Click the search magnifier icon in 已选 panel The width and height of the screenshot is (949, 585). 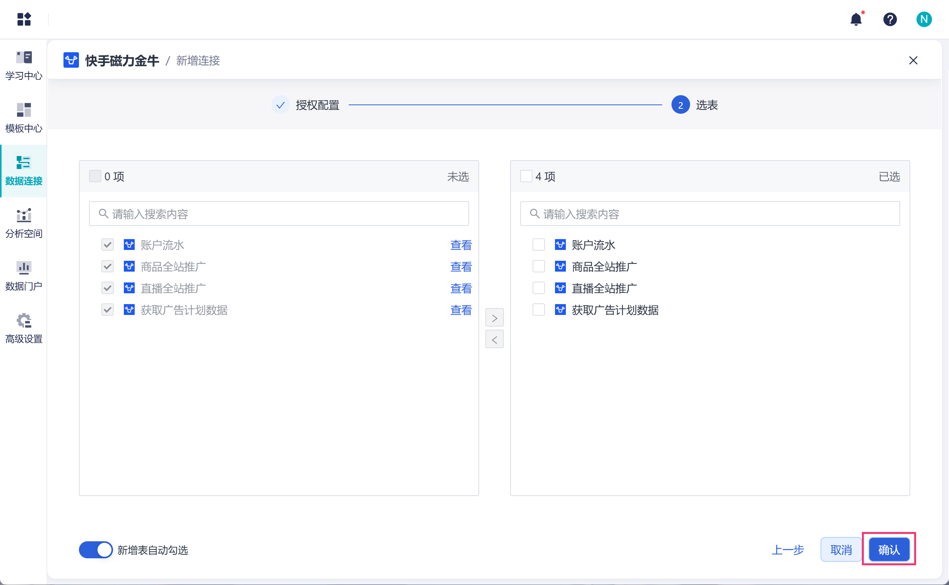(x=534, y=214)
